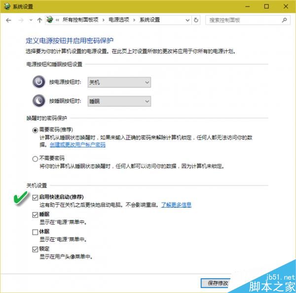Toggle the 睡眠 checkbox

(35, 215)
